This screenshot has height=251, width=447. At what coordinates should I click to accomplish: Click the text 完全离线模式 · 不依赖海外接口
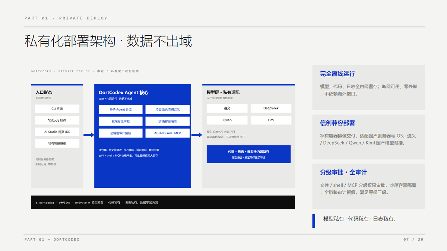click(226, 137)
